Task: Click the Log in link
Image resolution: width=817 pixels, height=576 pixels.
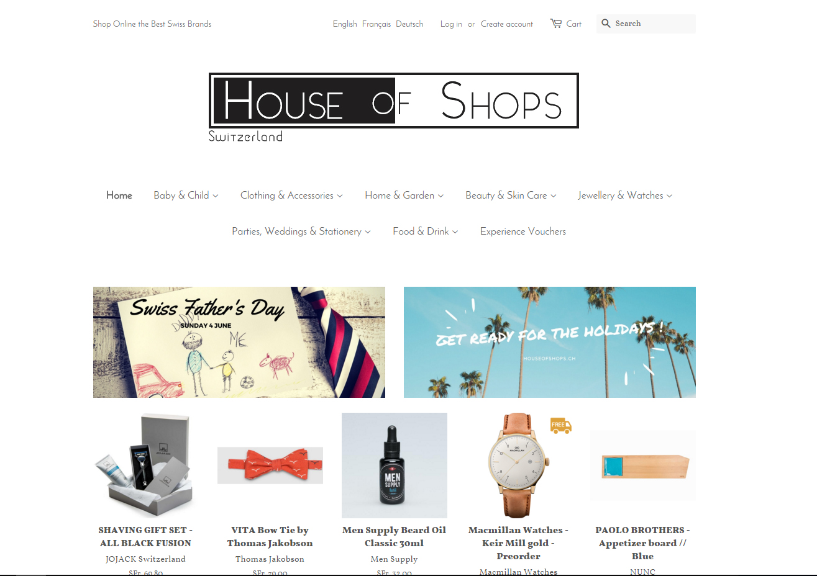Action: coord(451,24)
